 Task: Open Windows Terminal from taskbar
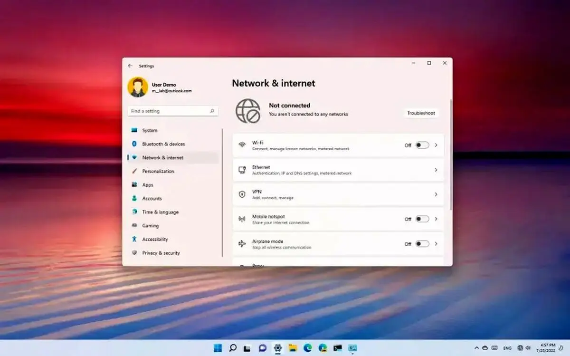pos(338,348)
